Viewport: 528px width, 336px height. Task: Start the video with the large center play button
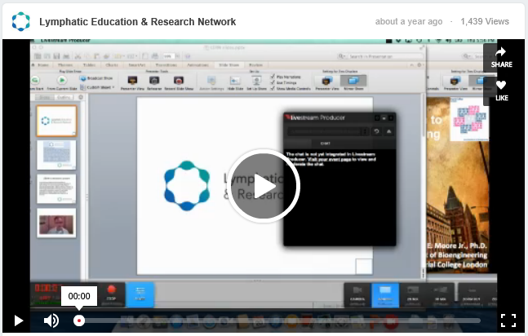[x=264, y=186]
